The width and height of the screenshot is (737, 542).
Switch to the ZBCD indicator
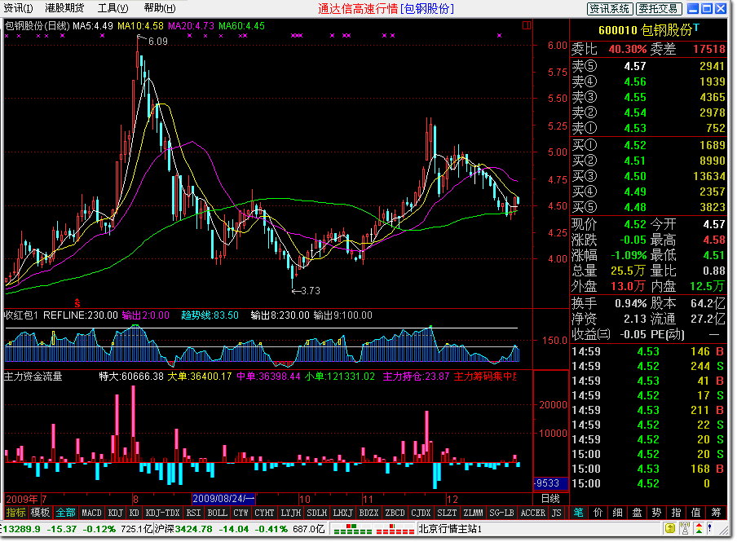pos(395,513)
